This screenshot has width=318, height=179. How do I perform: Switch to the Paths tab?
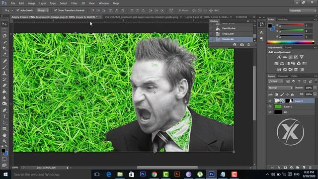294,76
